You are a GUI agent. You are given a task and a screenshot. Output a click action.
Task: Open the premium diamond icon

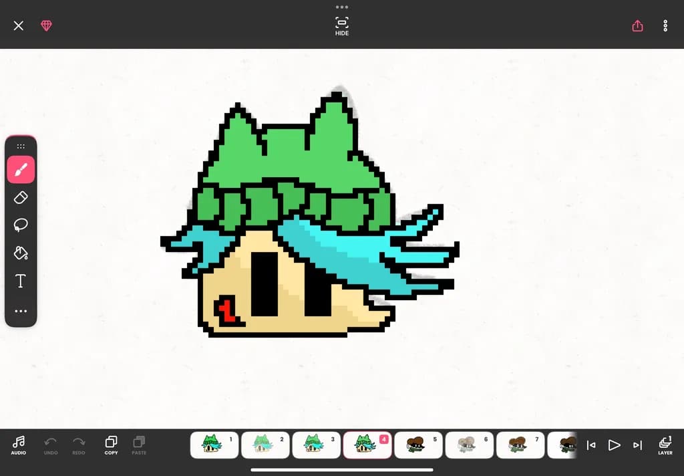pyautogui.click(x=46, y=26)
